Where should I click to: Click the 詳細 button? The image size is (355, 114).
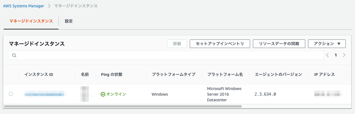[177, 44]
